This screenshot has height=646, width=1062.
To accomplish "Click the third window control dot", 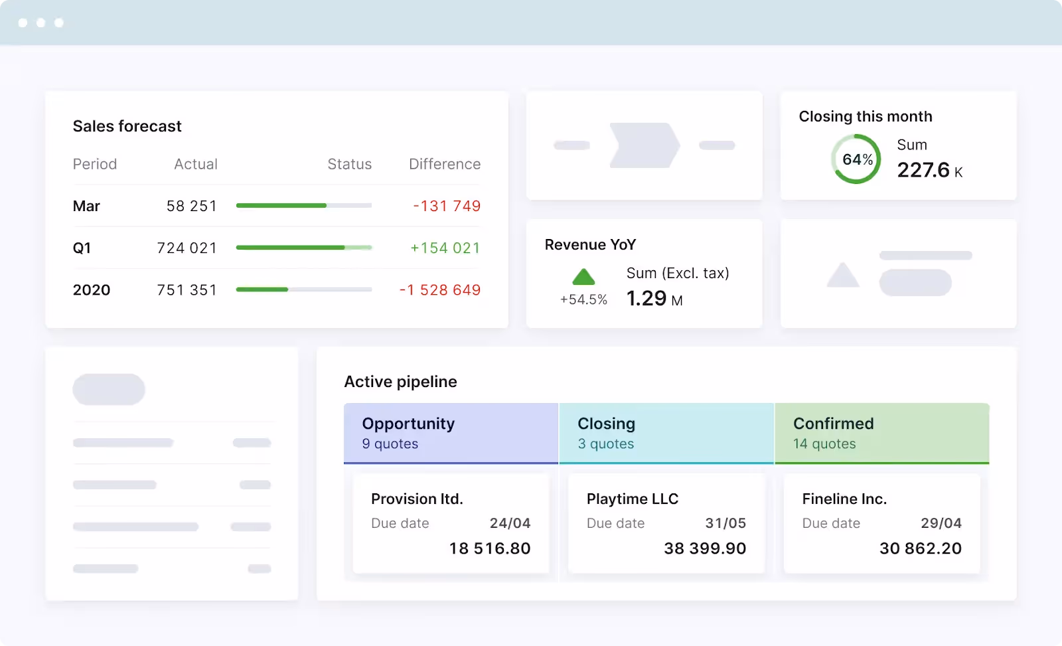I will [58, 23].
